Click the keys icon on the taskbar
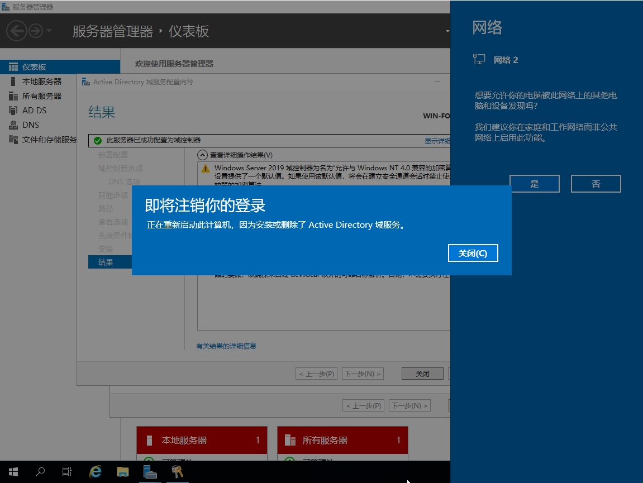The width and height of the screenshot is (643, 483). (177, 472)
